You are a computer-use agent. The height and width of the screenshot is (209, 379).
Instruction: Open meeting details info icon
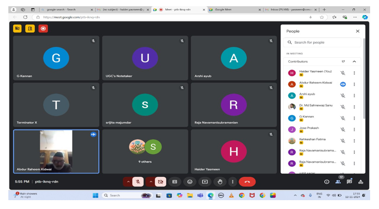click(x=327, y=181)
